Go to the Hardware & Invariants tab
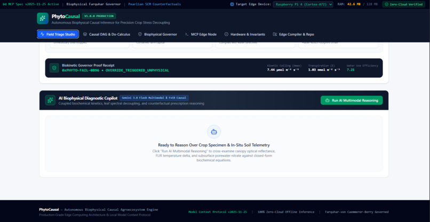The image size is (430, 222). (245, 34)
